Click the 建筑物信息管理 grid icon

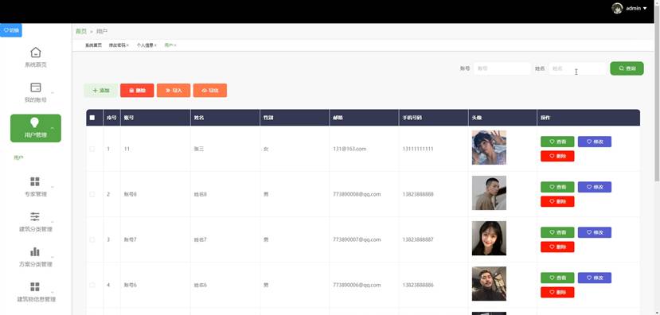click(35, 287)
